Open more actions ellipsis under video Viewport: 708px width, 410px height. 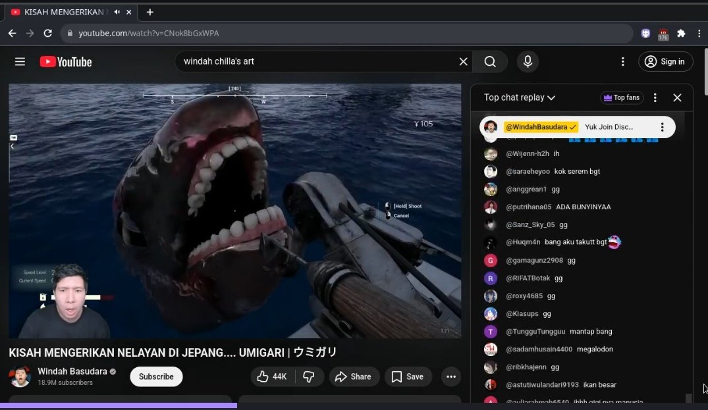pos(450,376)
